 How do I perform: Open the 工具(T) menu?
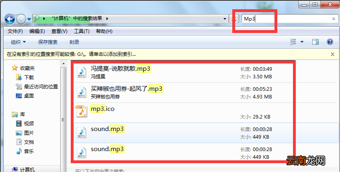[82, 31]
